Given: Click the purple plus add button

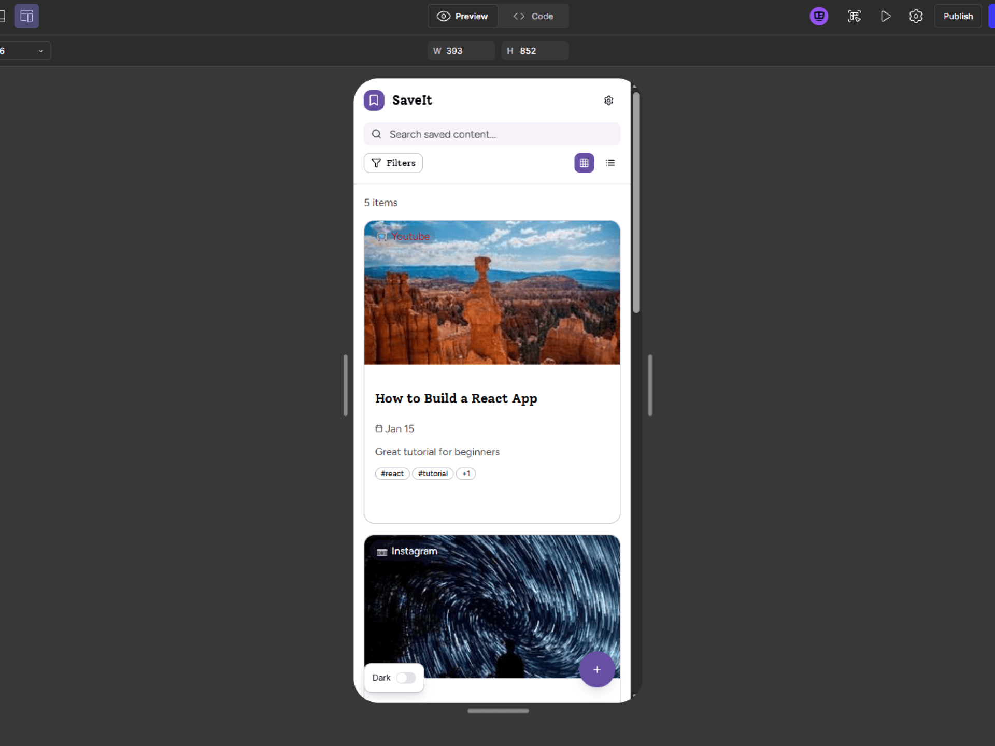Looking at the screenshot, I should [x=597, y=669].
